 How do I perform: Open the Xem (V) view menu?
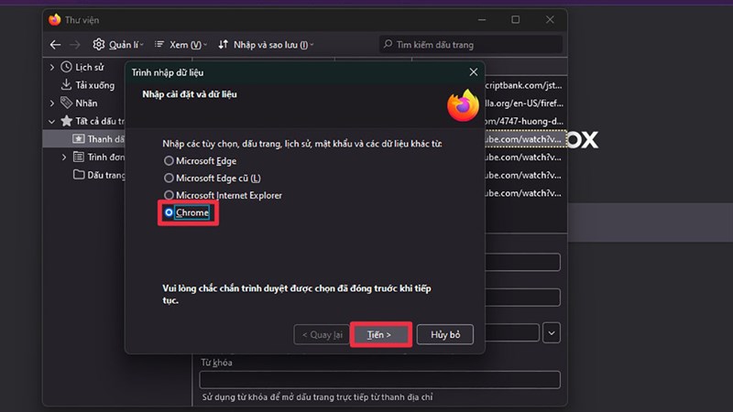coord(181,45)
